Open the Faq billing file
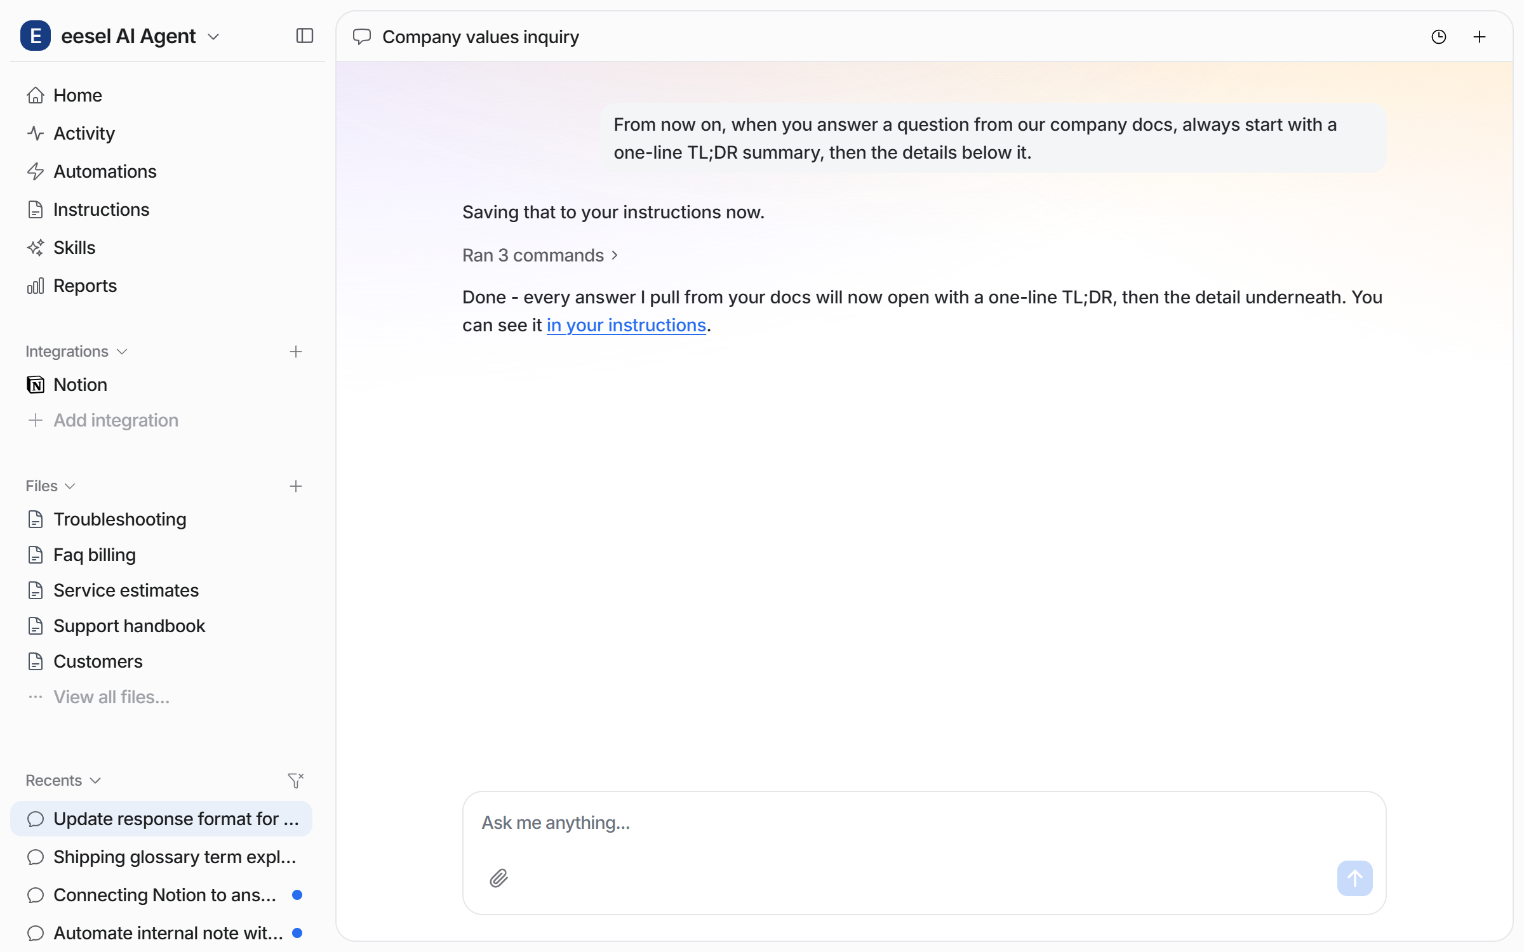 [161, 555]
